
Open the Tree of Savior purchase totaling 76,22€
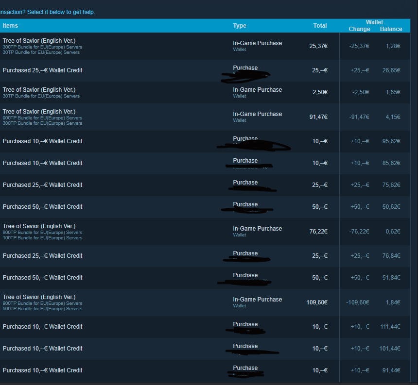point(205,232)
